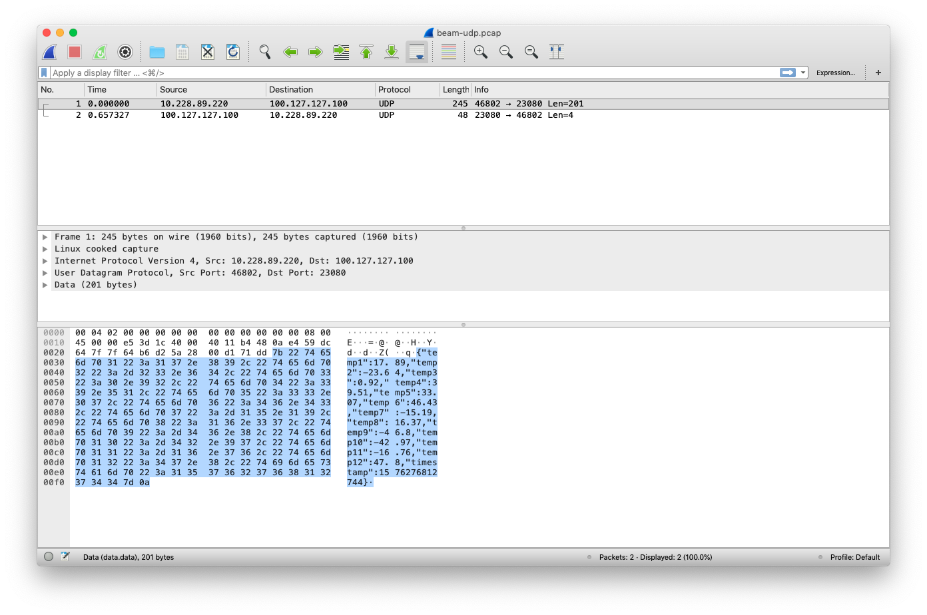Open a capture file with the folder icon
This screenshot has height=615, width=927.
(157, 52)
